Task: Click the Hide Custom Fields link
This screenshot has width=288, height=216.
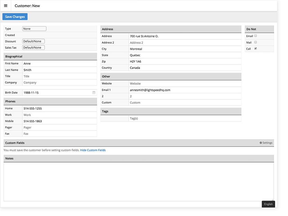Action: (x=93, y=150)
